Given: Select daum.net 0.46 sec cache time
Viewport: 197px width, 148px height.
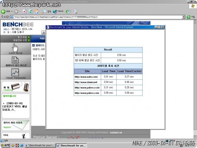Looking at the screenshot, I should pyautogui.click(x=129, y=82).
